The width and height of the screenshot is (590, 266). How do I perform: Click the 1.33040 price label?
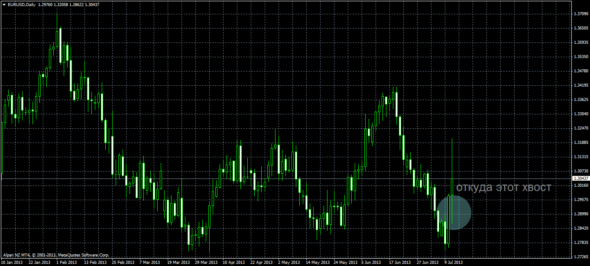tap(580, 114)
